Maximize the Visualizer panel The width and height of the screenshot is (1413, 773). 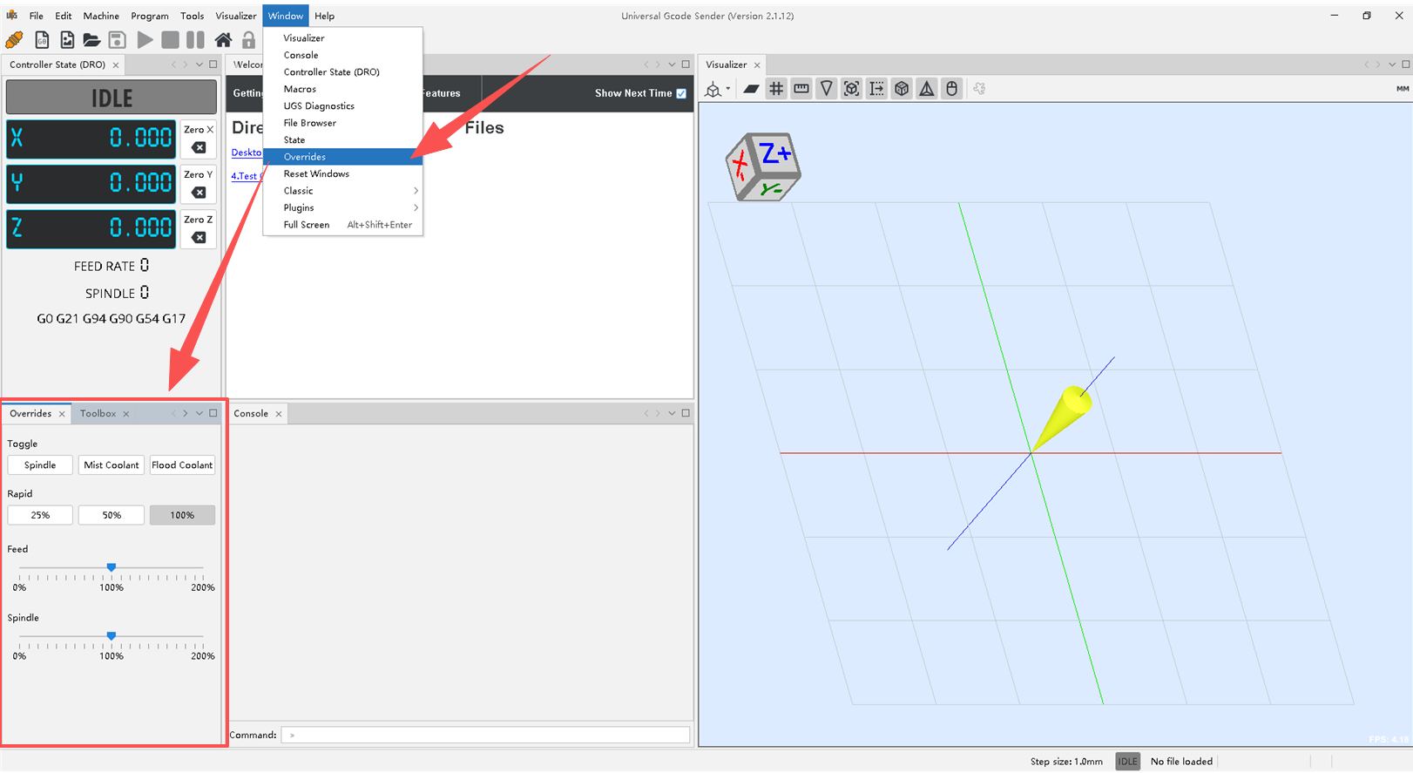1405,64
